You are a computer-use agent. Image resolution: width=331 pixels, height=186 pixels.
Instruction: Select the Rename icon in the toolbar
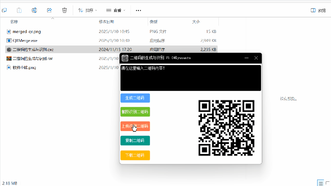(x=34, y=10)
